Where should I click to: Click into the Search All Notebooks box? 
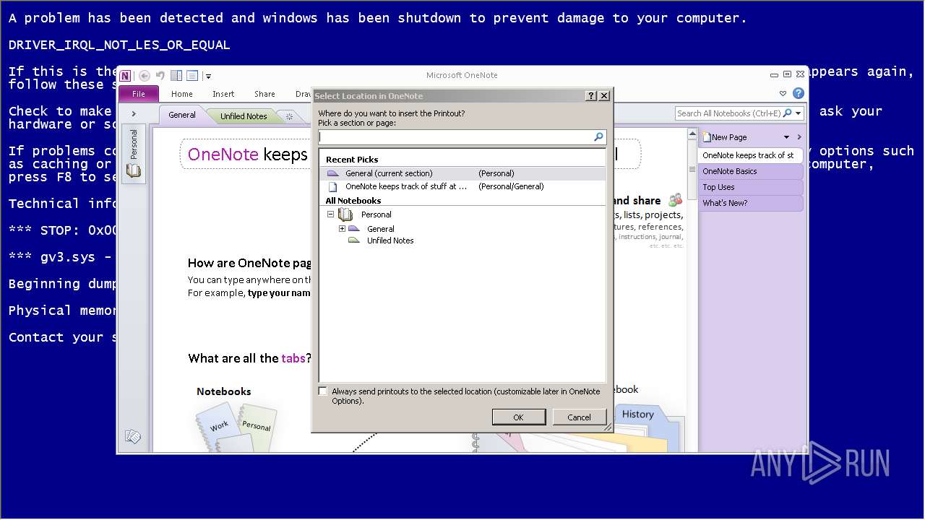728,113
